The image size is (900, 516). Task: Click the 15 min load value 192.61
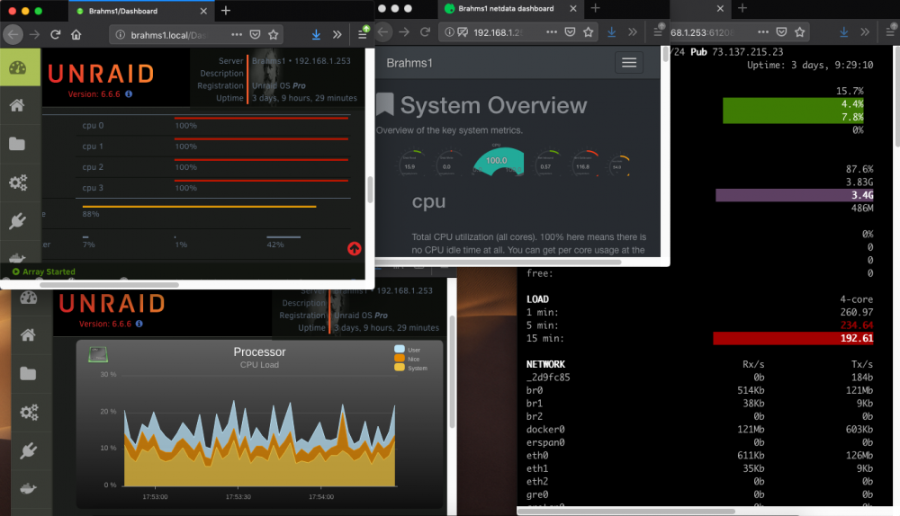(857, 338)
